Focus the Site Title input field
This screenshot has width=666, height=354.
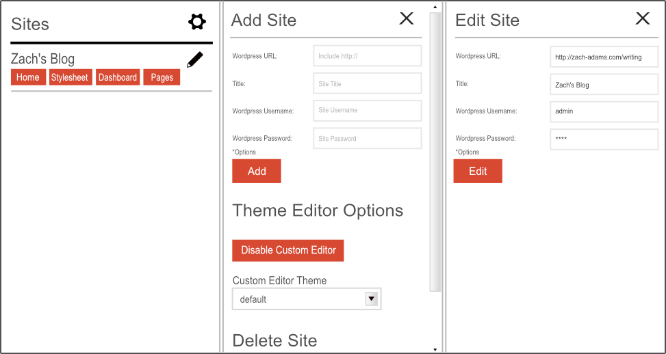pos(368,83)
